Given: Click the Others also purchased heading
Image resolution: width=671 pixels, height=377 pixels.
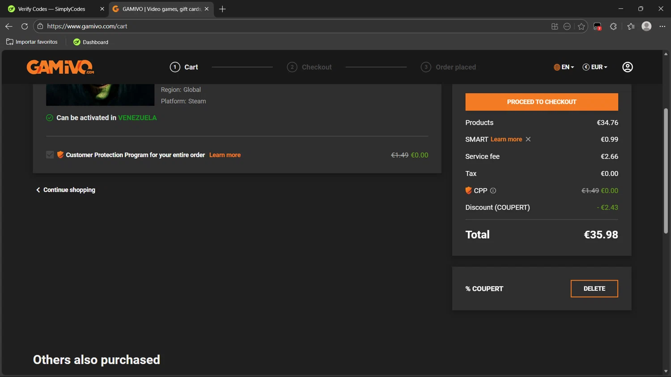Looking at the screenshot, I should pos(97,360).
